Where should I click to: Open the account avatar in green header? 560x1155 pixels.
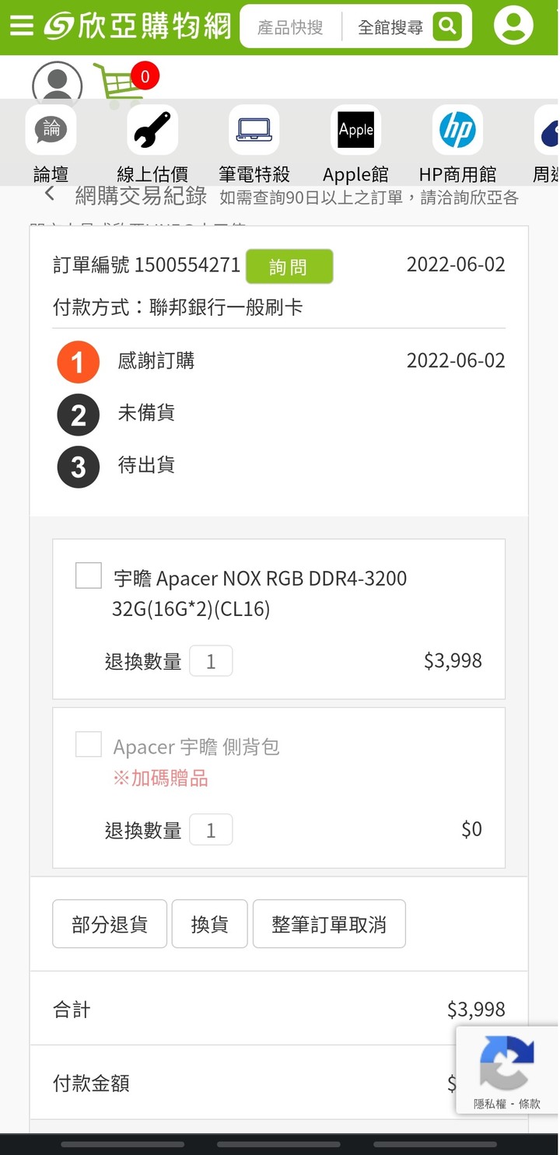point(513,26)
